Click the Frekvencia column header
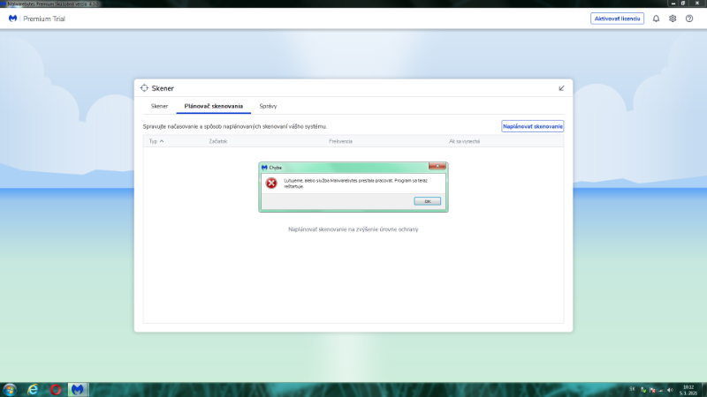Image resolution: width=707 pixels, height=397 pixels. (x=340, y=141)
